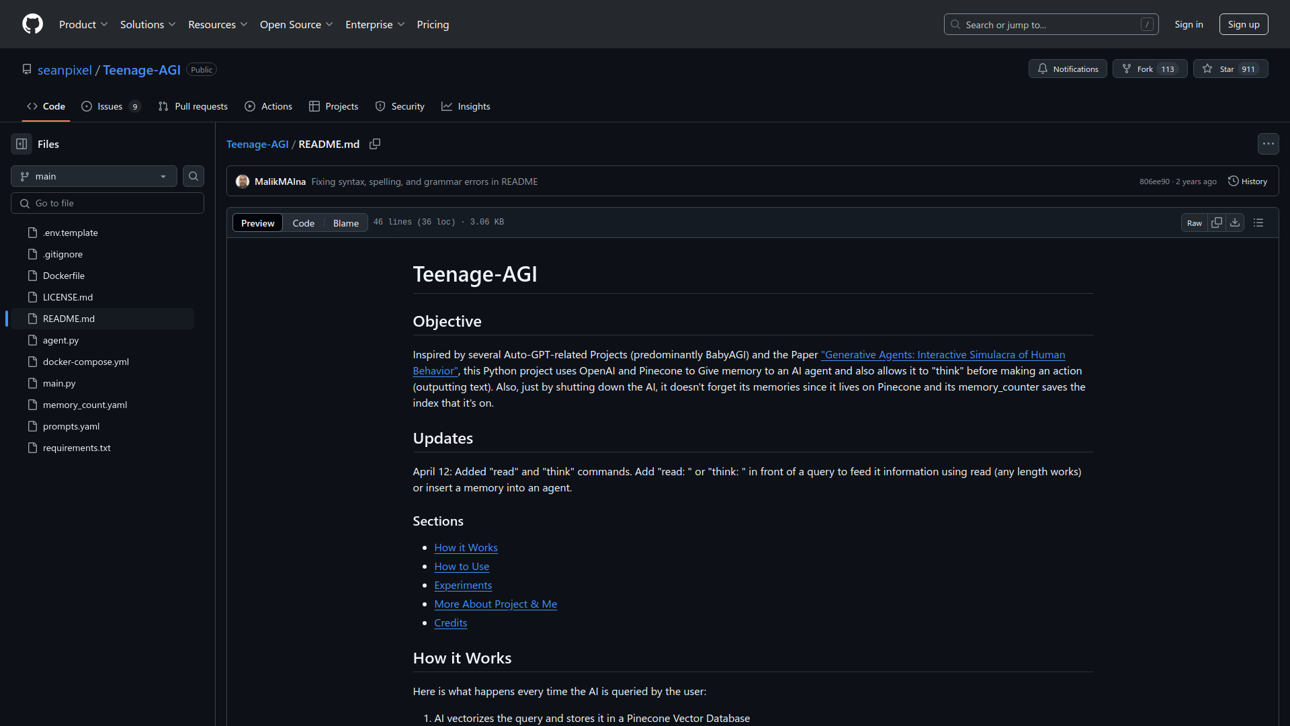Screen dimensions: 1290x726
Task: Open the main branch selector dropdown
Action: [94, 176]
